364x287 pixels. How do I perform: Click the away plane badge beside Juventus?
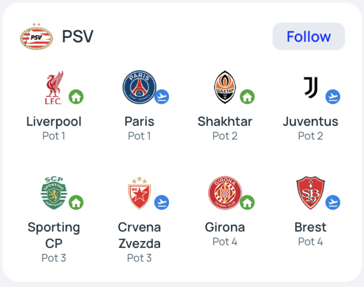(x=333, y=97)
